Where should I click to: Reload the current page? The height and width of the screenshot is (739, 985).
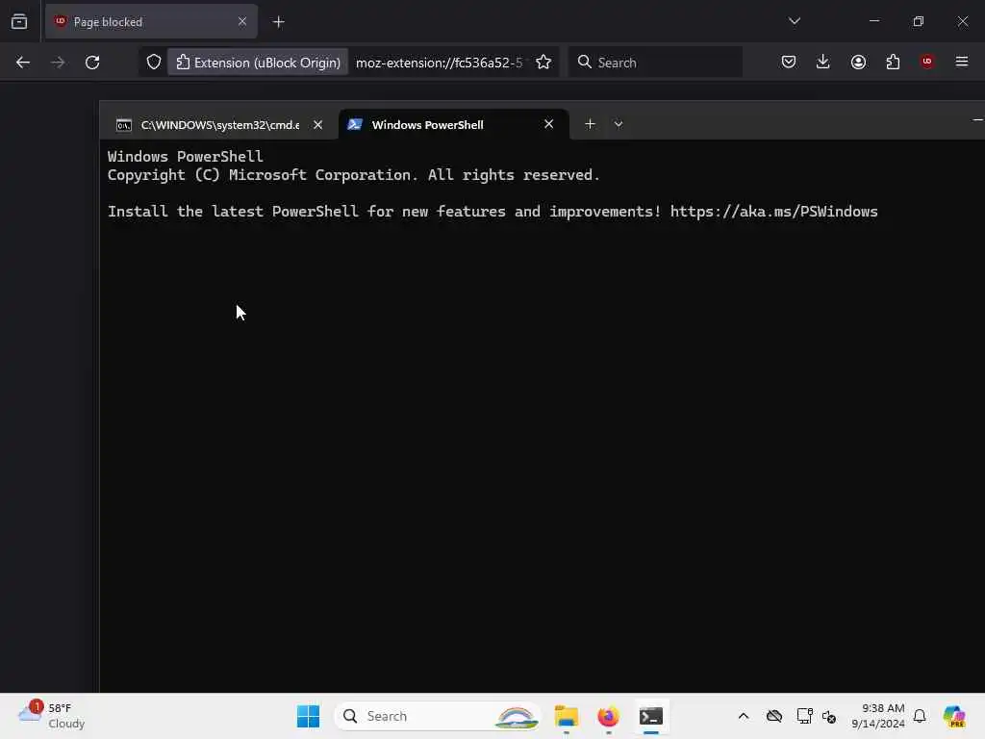[92, 63]
